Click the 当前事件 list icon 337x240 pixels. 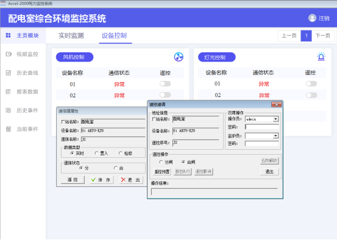(x=8, y=129)
